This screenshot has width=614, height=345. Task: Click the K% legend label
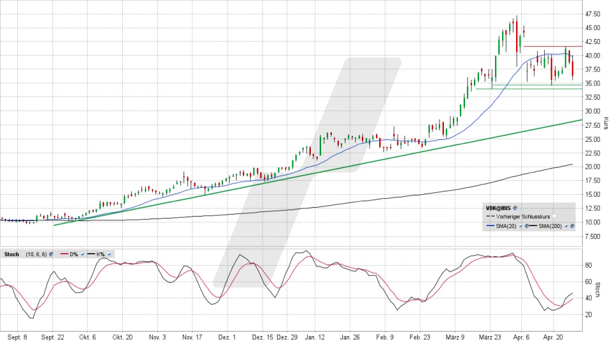pos(100,254)
